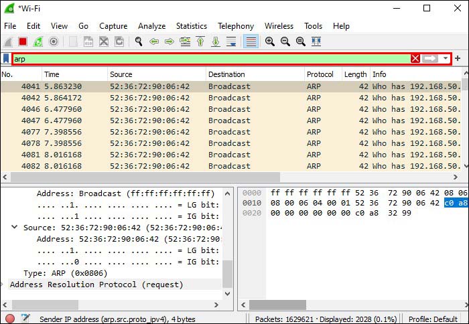Jump to the last packet
The height and width of the screenshot is (324, 469).
tap(216, 42)
